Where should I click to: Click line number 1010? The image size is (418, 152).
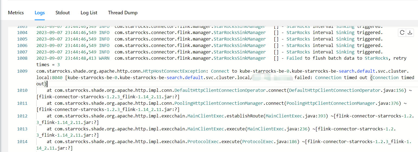(x=22, y=90)
